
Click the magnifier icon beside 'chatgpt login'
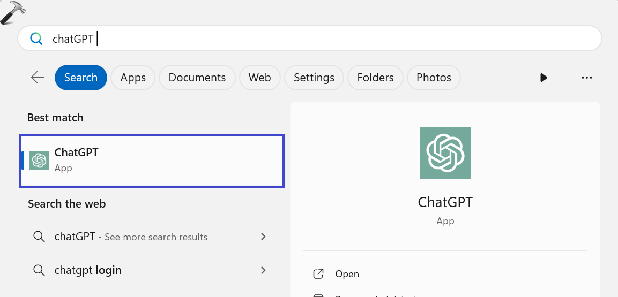(x=39, y=270)
